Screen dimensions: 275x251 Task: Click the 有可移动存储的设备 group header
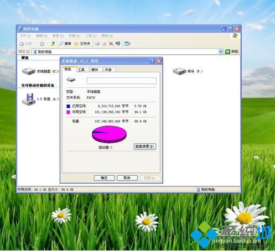[38, 85]
